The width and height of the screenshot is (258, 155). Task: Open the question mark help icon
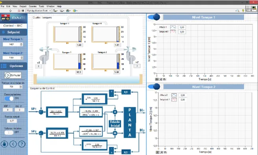tap(22, 144)
